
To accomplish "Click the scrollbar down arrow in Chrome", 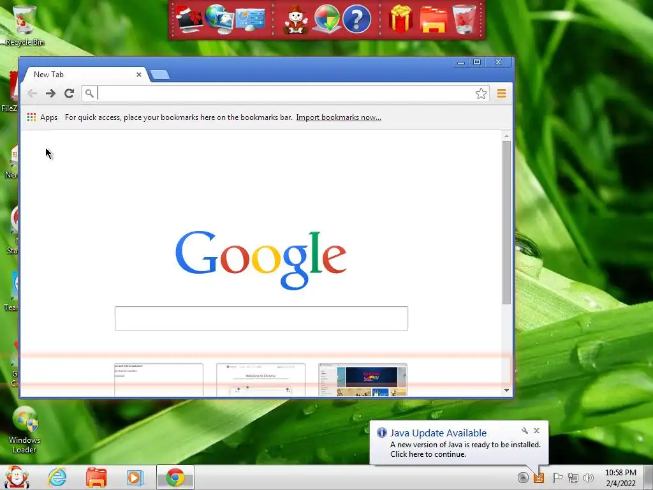I will click(506, 390).
